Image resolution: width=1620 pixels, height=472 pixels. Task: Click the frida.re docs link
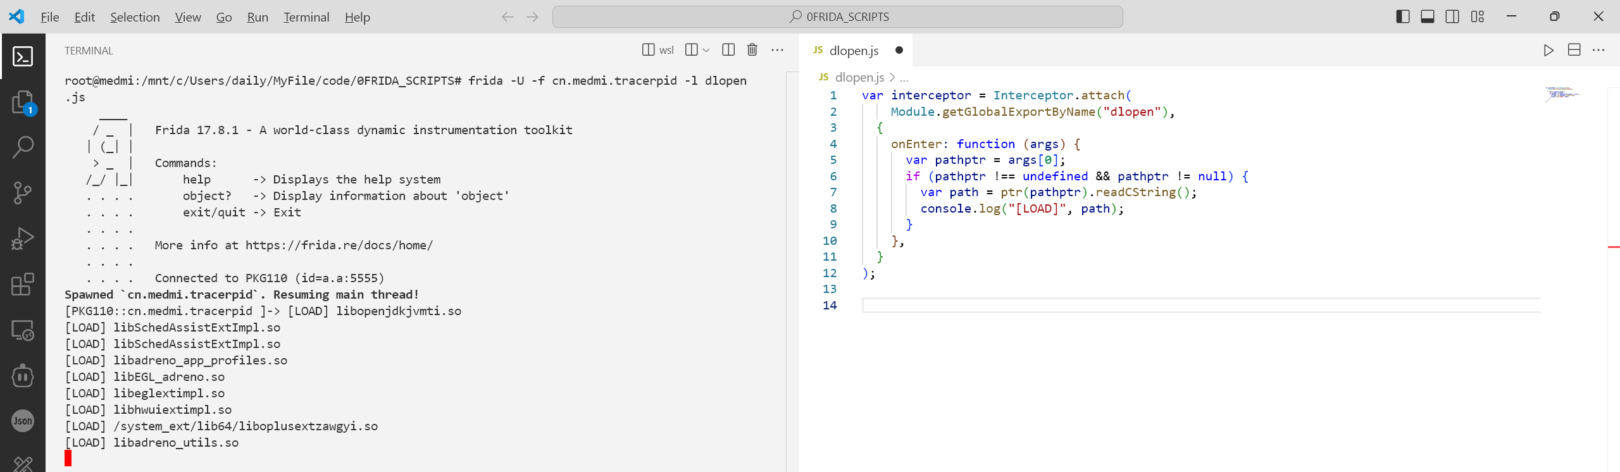339,245
